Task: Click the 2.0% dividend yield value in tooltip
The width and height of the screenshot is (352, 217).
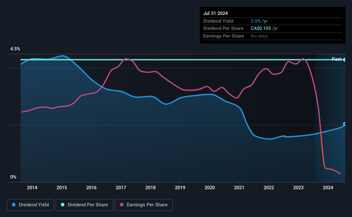Action: 256,21
